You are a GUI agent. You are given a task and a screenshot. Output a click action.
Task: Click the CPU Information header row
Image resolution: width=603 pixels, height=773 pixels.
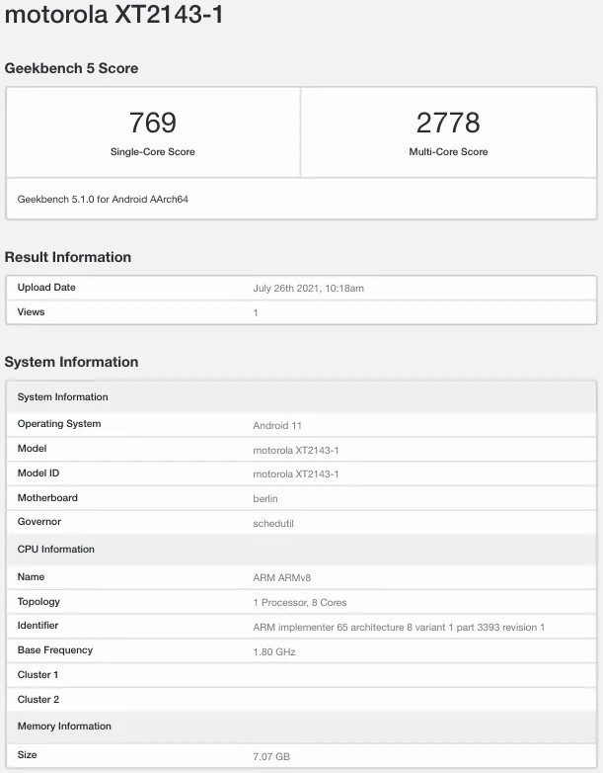[x=301, y=550]
